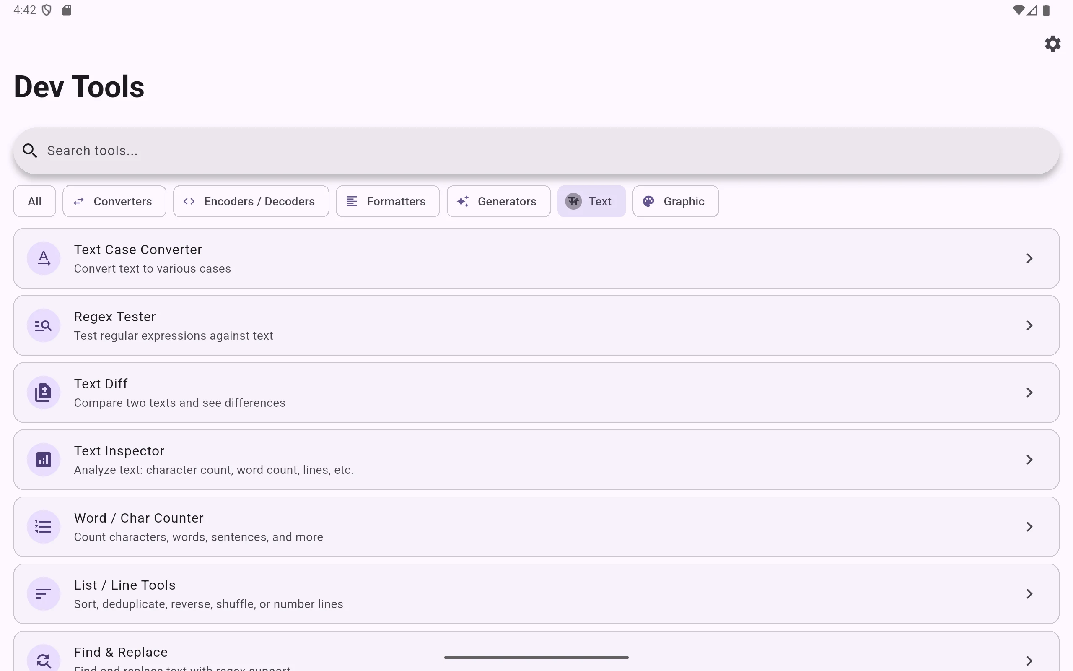Open the List / Line Tools title
This screenshot has height=671, width=1073.
(x=124, y=585)
